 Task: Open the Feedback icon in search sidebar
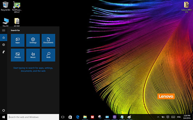point(4,52)
